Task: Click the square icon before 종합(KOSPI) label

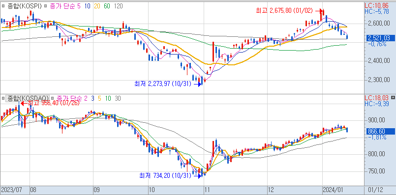Action: [x=3, y=6]
